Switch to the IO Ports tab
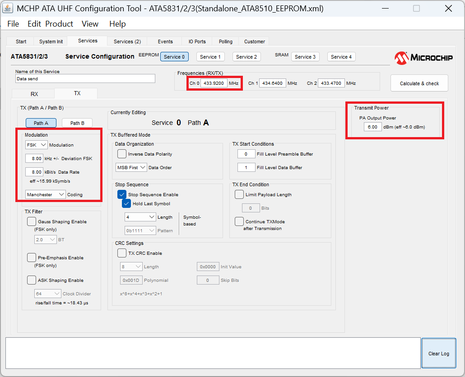Image resolution: width=465 pixels, height=377 pixels. pyautogui.click(x=197, y=41)
